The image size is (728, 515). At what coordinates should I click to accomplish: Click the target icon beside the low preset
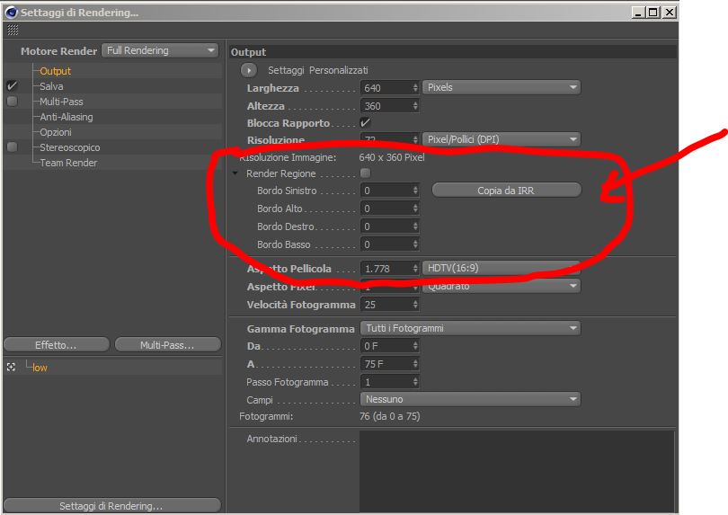[x=12, y=368]
